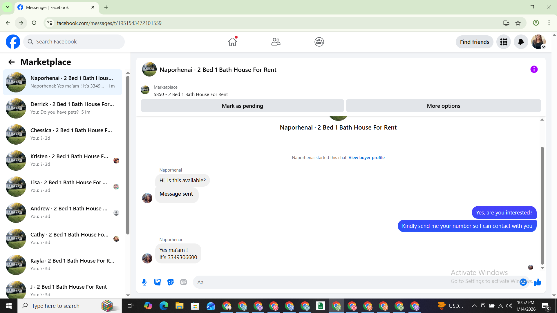Expand the Chrome tab search dropdown

point(8,7)
